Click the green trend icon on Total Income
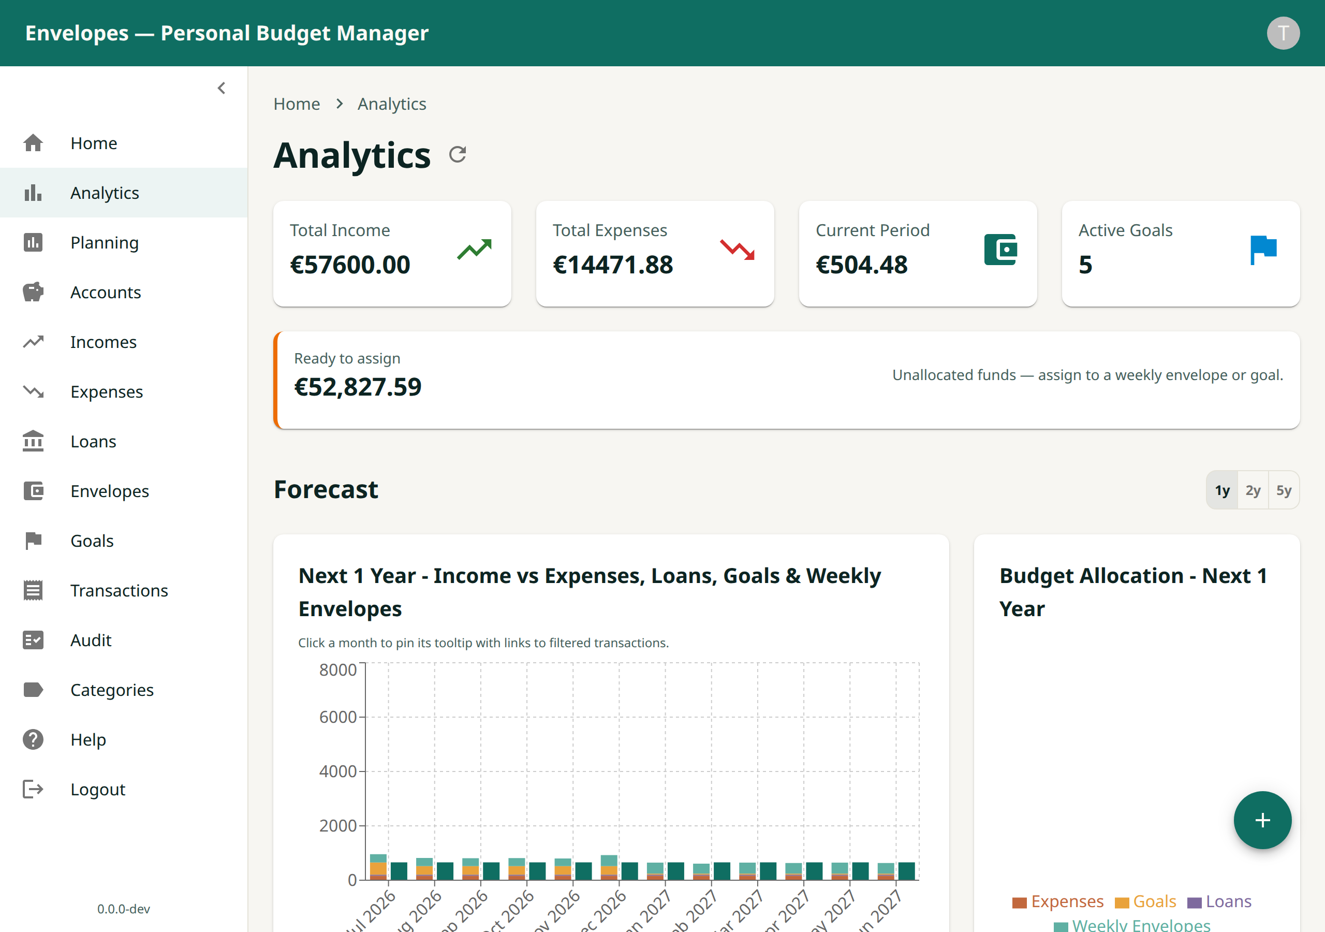Image resolution: width=1325 pixels, height=932 pixels. 475,250
